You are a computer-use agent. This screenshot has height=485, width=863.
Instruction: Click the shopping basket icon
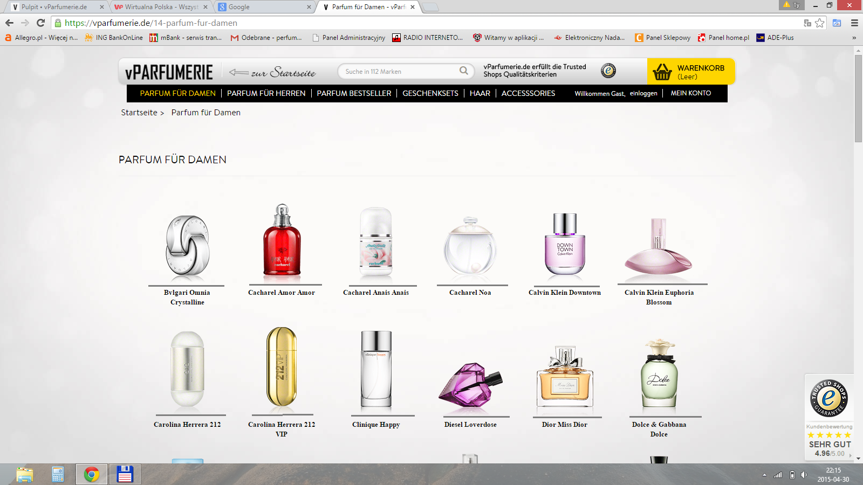click(x=662, y=72)
